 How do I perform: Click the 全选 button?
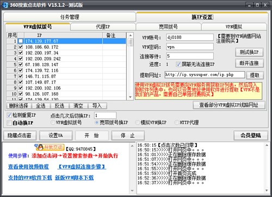(41, 106)
